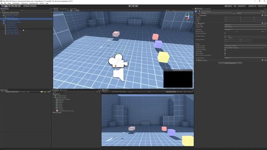This screenshot has width=267, height=150.
Task: Click the Add Component button
Action: pyautogui.click(x=230, y=63)
